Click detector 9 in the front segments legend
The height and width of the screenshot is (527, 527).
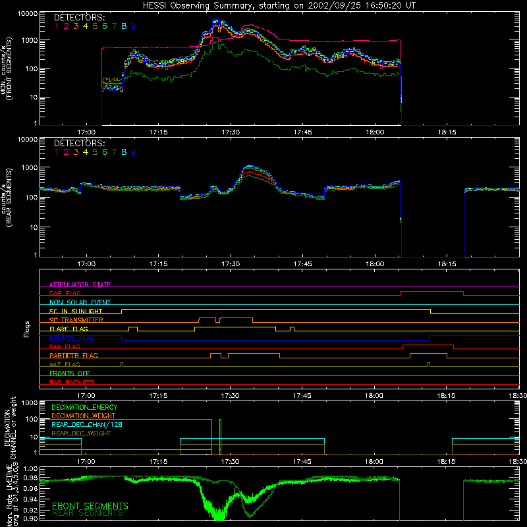click(134, 26)
